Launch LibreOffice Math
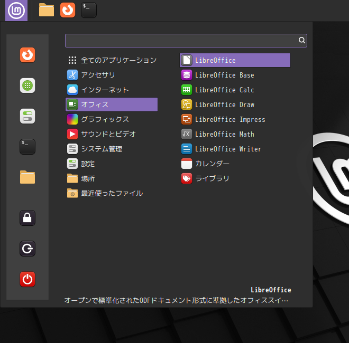Viewport: 349px width, 343px height. pos(235,134)
